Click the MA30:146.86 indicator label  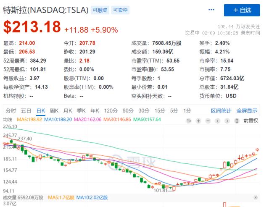pyautogui.click(x=117, y=120)
